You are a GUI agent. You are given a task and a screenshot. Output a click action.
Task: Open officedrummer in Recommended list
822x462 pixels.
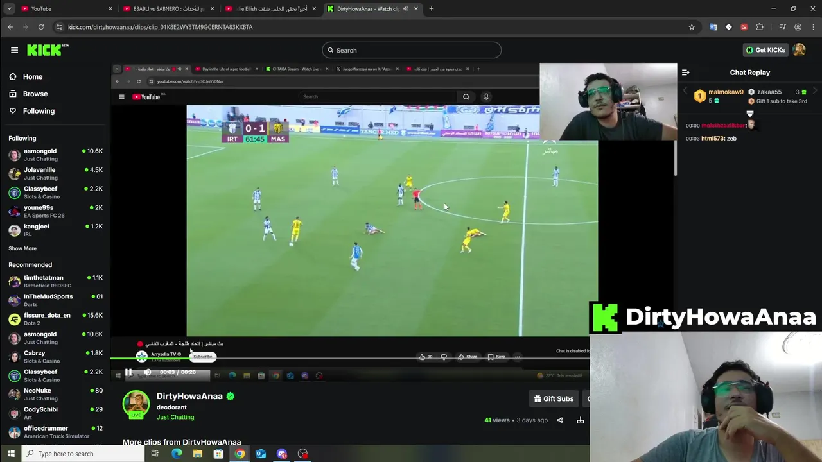click(x=46, y=428)
